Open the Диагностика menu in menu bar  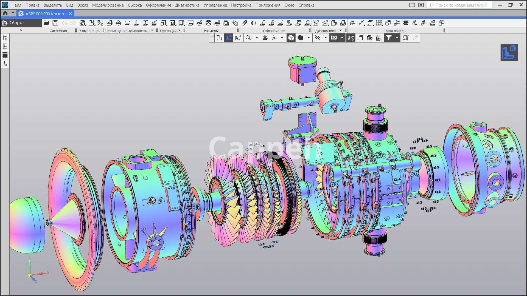pos(187,5)
